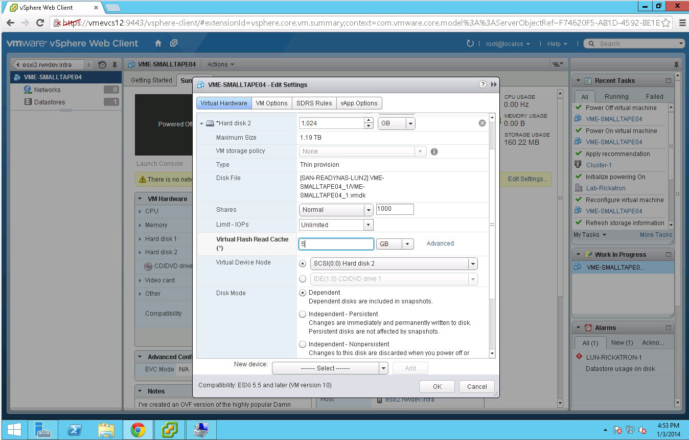Open the Cluster-1 task link
The width and height of the screenshot is (689, 440).
tap(599, 165)
